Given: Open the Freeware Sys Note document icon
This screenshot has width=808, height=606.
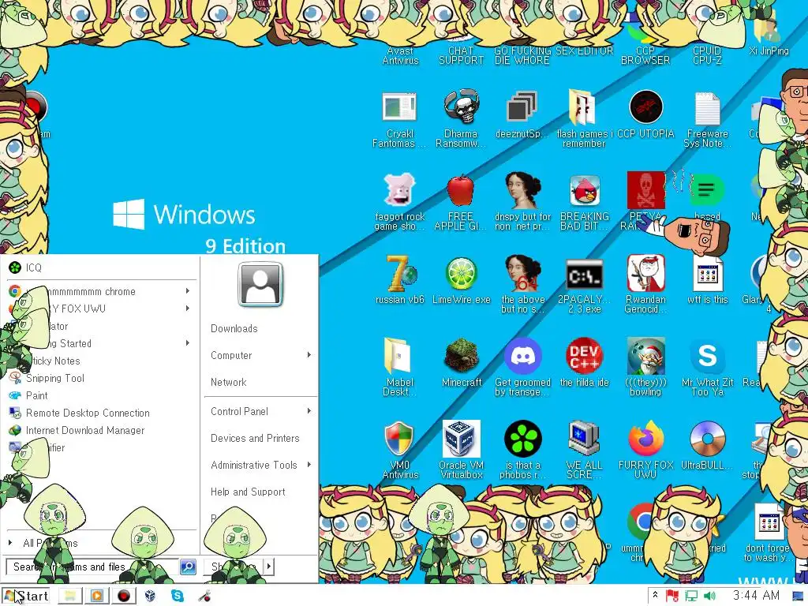Looking at the screenshot, I should click(707, 108).
